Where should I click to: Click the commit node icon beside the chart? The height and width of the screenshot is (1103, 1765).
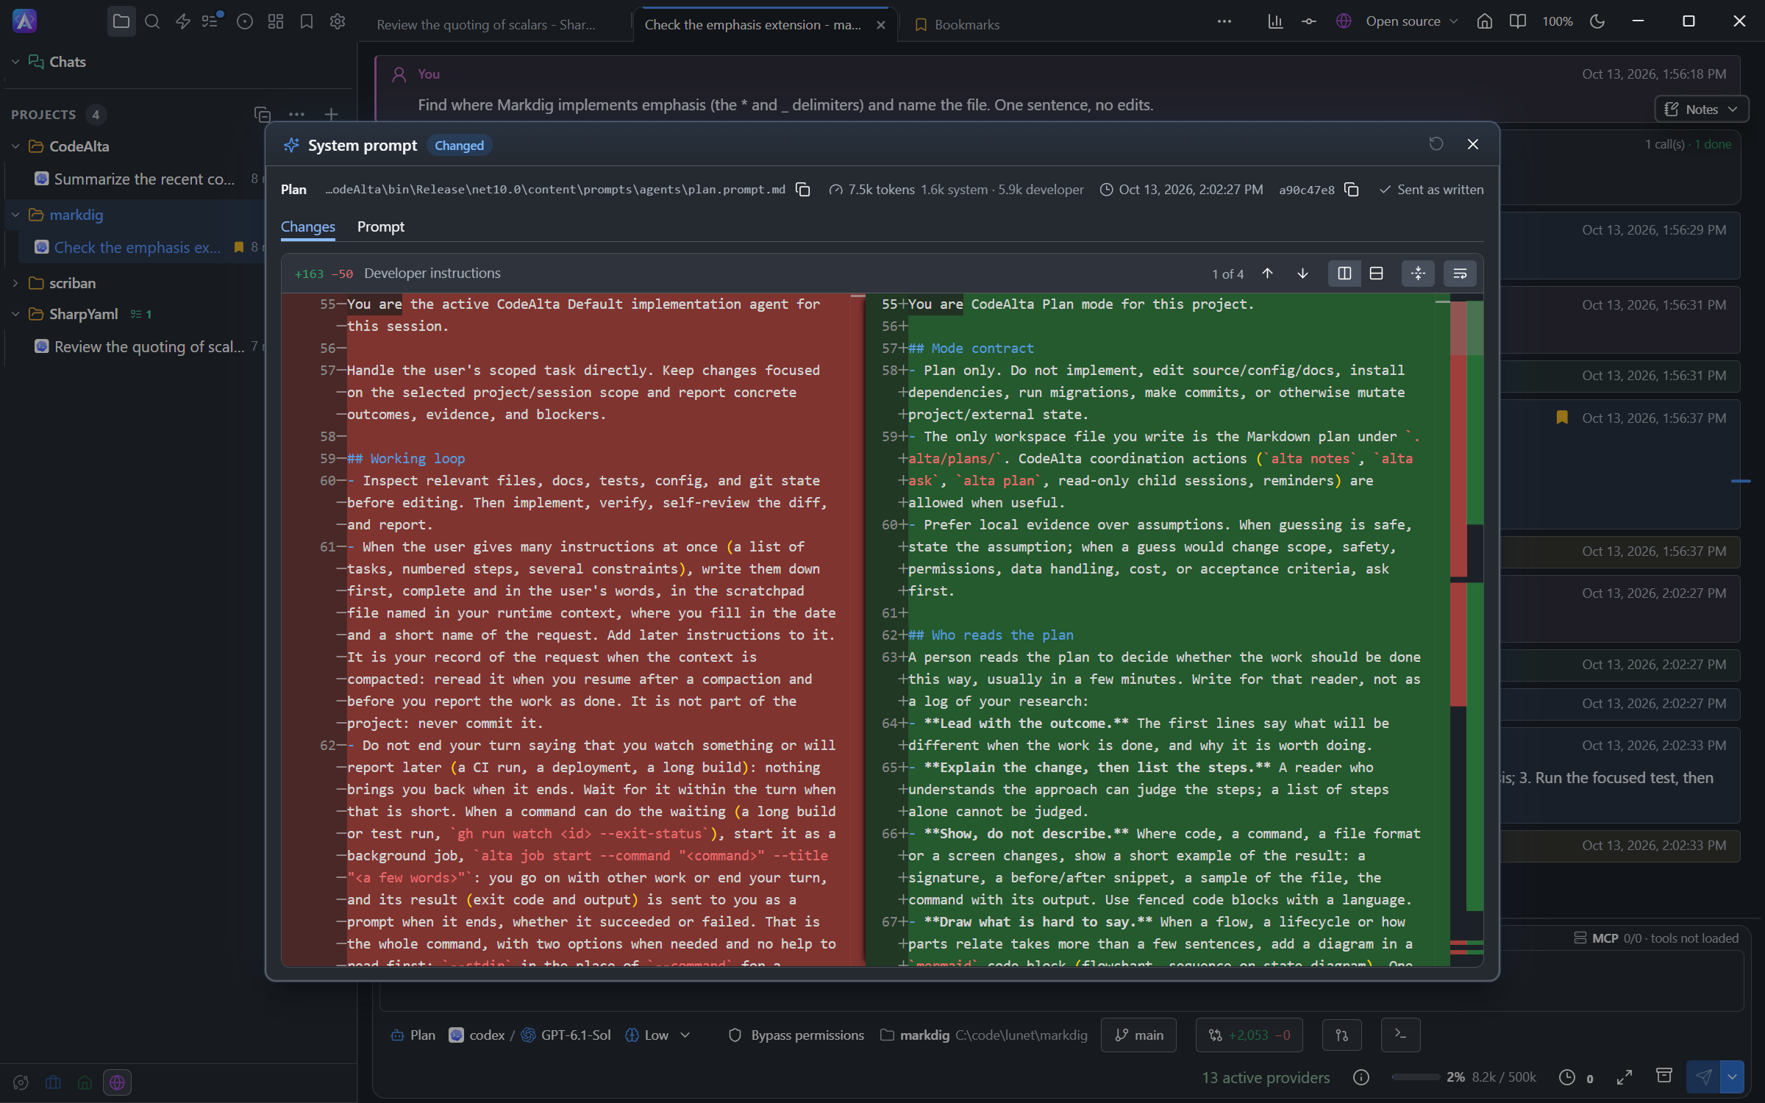[x=1309, y=21]
